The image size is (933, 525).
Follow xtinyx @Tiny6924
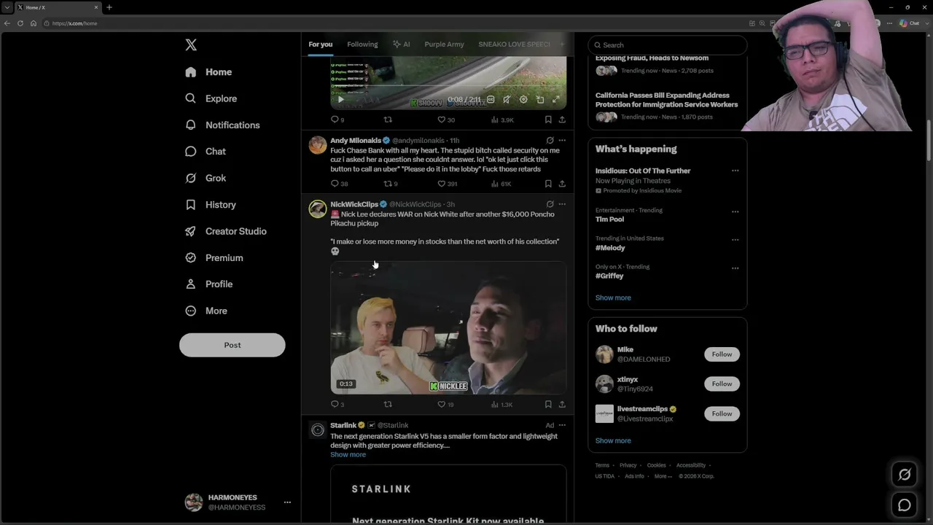[722, 384]
